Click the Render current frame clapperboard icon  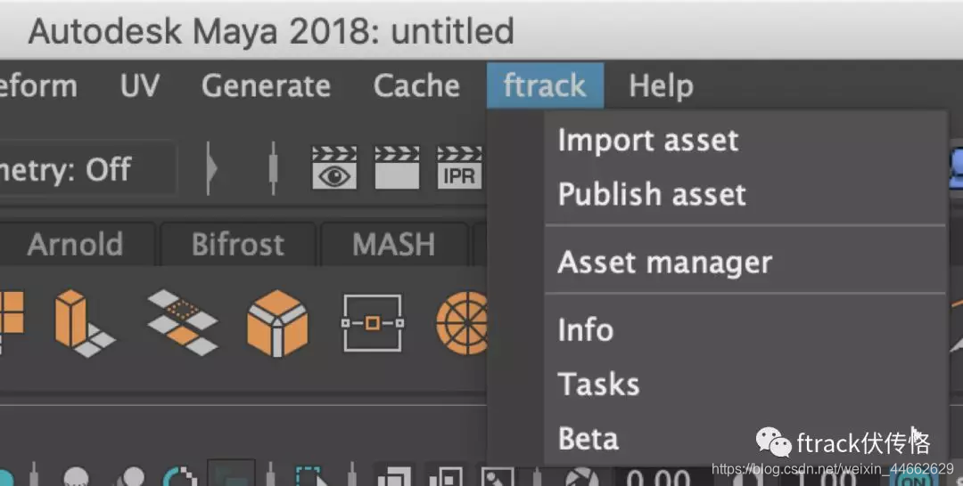398,167
